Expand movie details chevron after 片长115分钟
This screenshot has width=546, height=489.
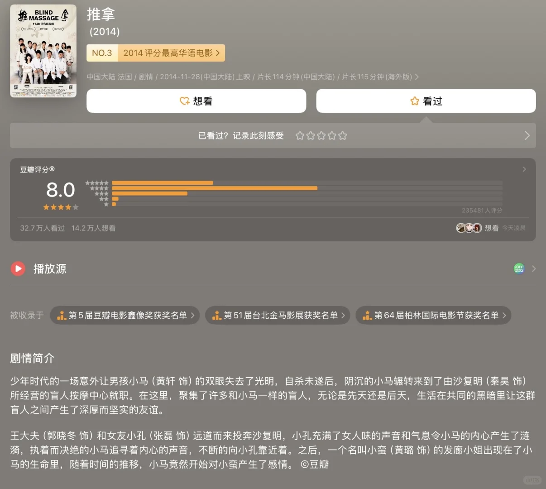click(417, 77)
